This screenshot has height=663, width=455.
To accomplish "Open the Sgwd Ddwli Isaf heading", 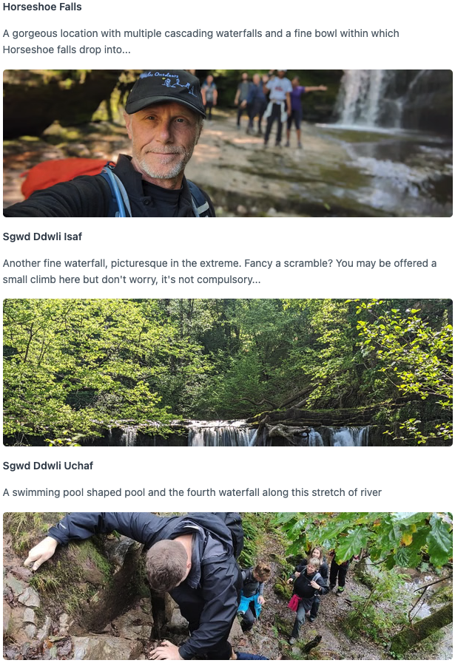I will point(42,237).
